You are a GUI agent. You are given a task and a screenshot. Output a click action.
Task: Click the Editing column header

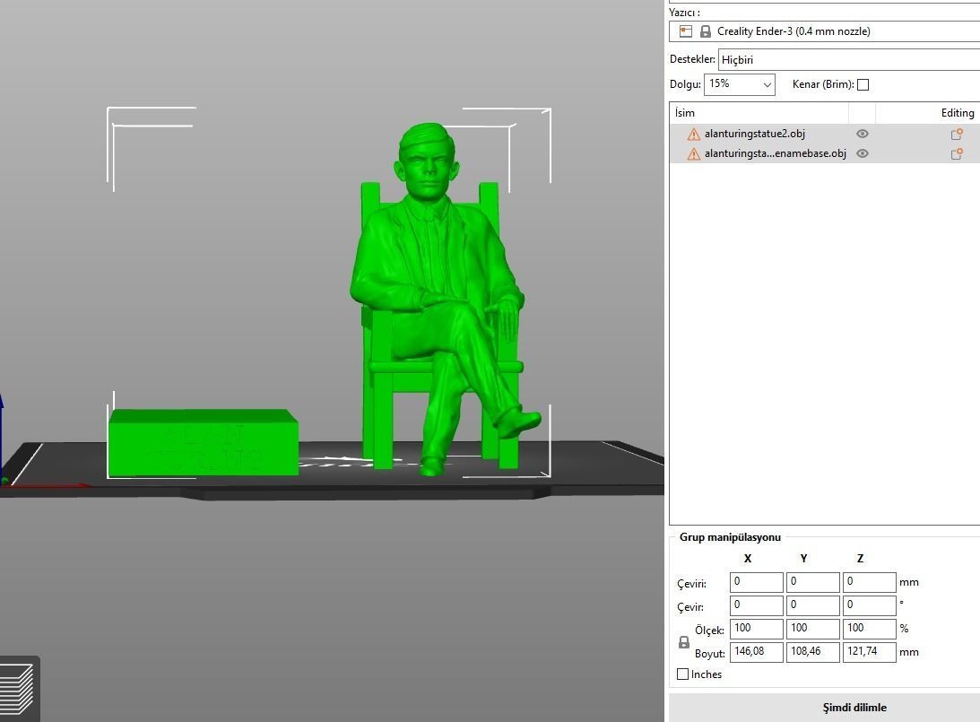(958, 113)
